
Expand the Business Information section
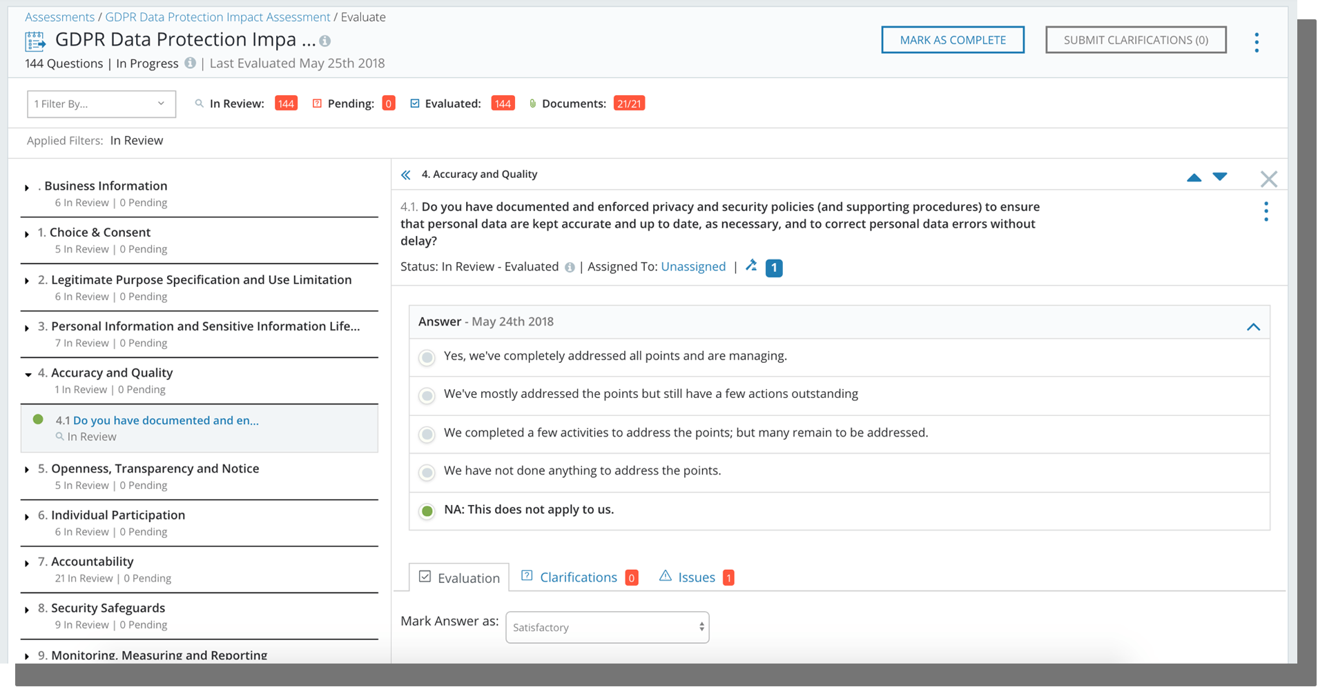(27, 188)
